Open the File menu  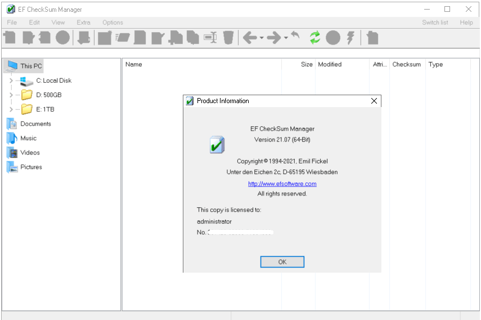[12, 23]
